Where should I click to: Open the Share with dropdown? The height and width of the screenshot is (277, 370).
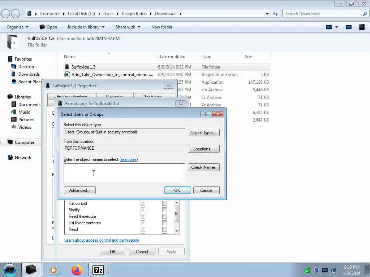click(x=128, y=27)
